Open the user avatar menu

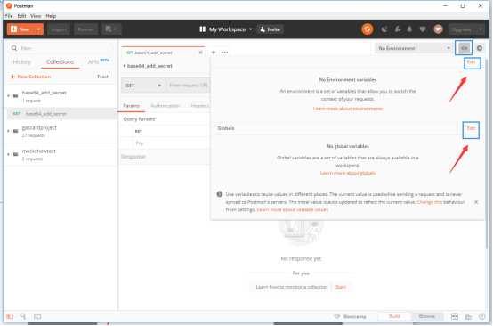(x=438, y=29)
